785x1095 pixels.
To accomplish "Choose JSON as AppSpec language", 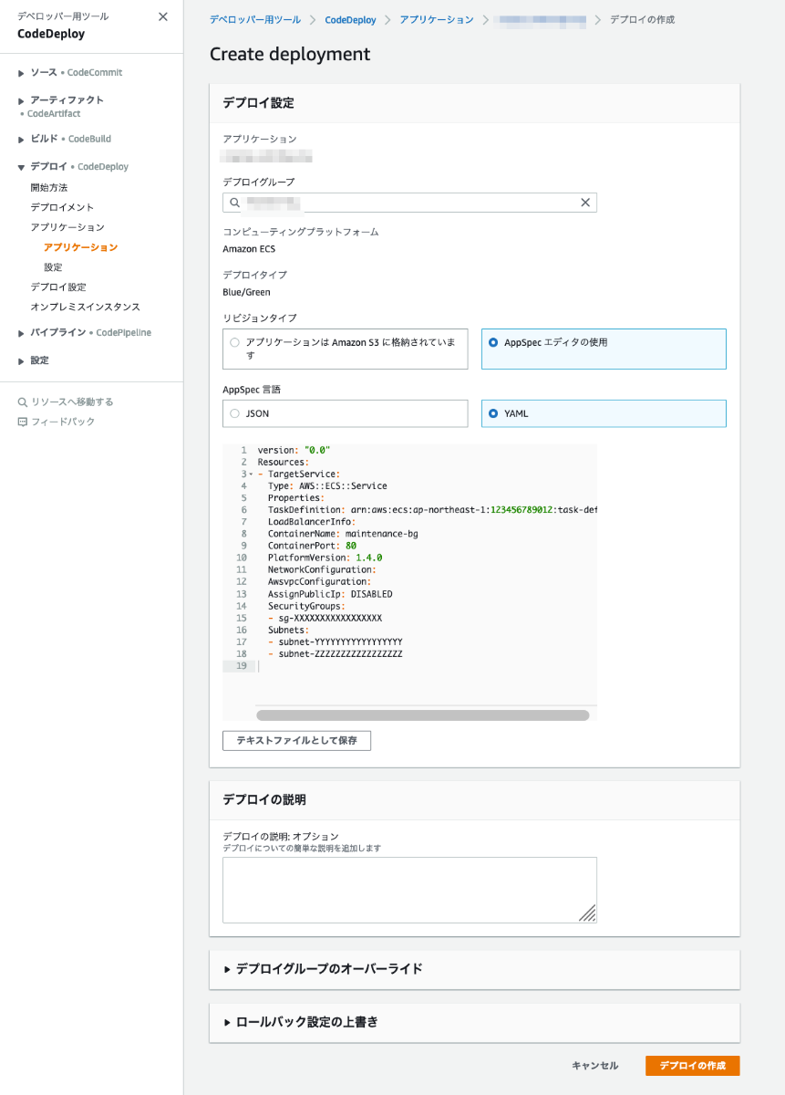I will click(346, 413).
